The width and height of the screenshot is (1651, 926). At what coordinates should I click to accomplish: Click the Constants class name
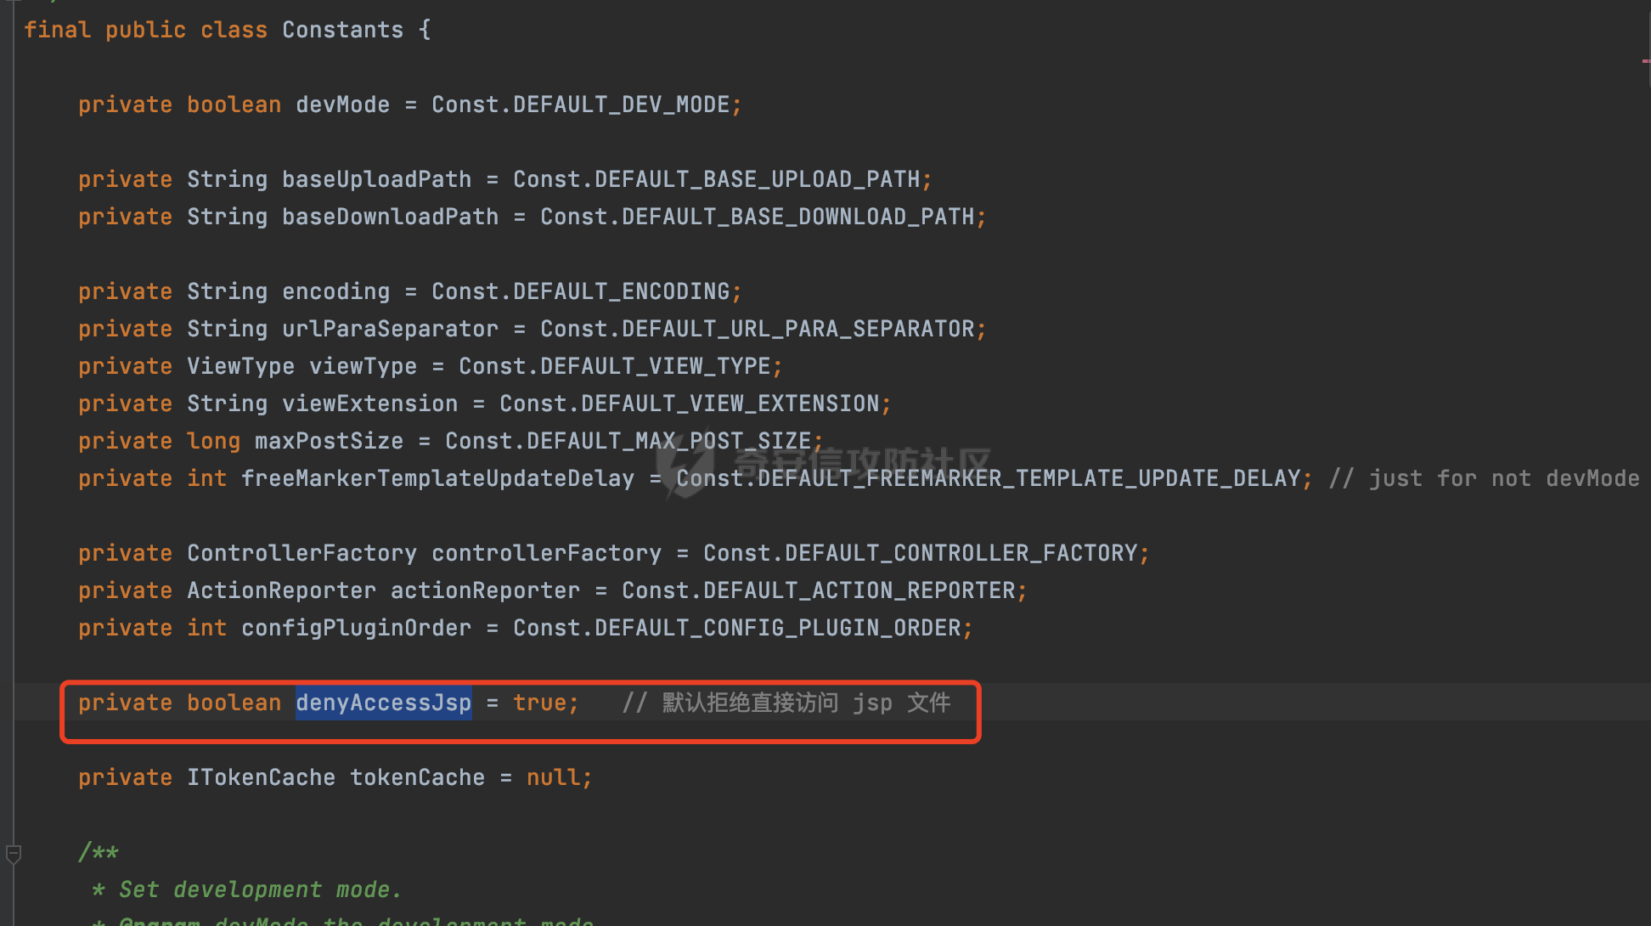click(x=342, y=30)
